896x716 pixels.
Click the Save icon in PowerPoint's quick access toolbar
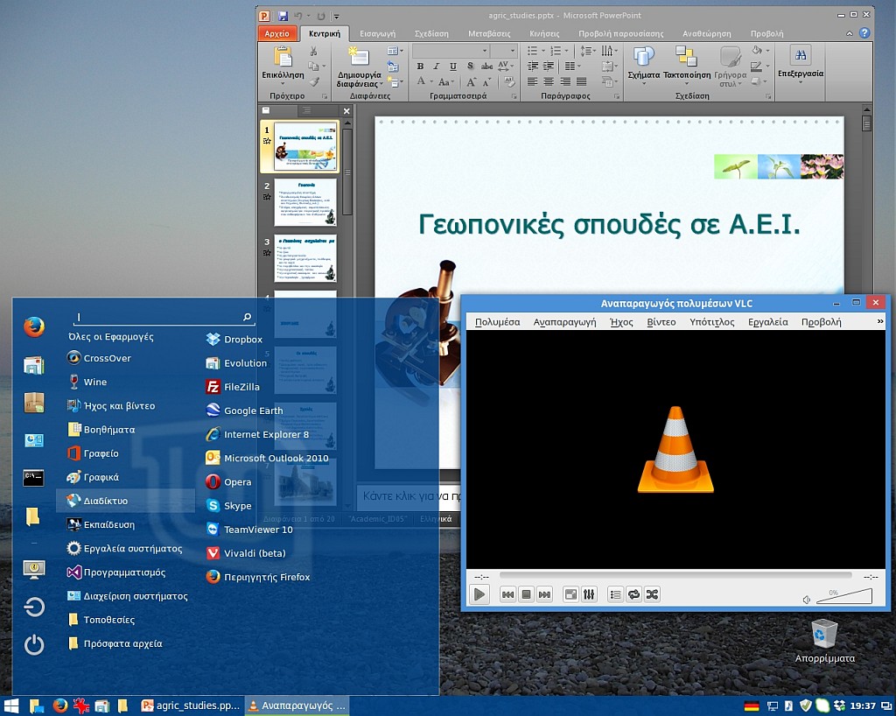283,16
